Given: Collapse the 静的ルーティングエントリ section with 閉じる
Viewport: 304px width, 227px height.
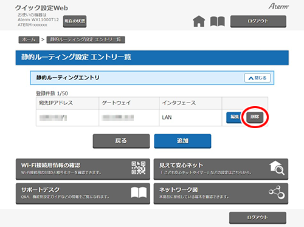Looking at the screenshot, I should 257,78.
